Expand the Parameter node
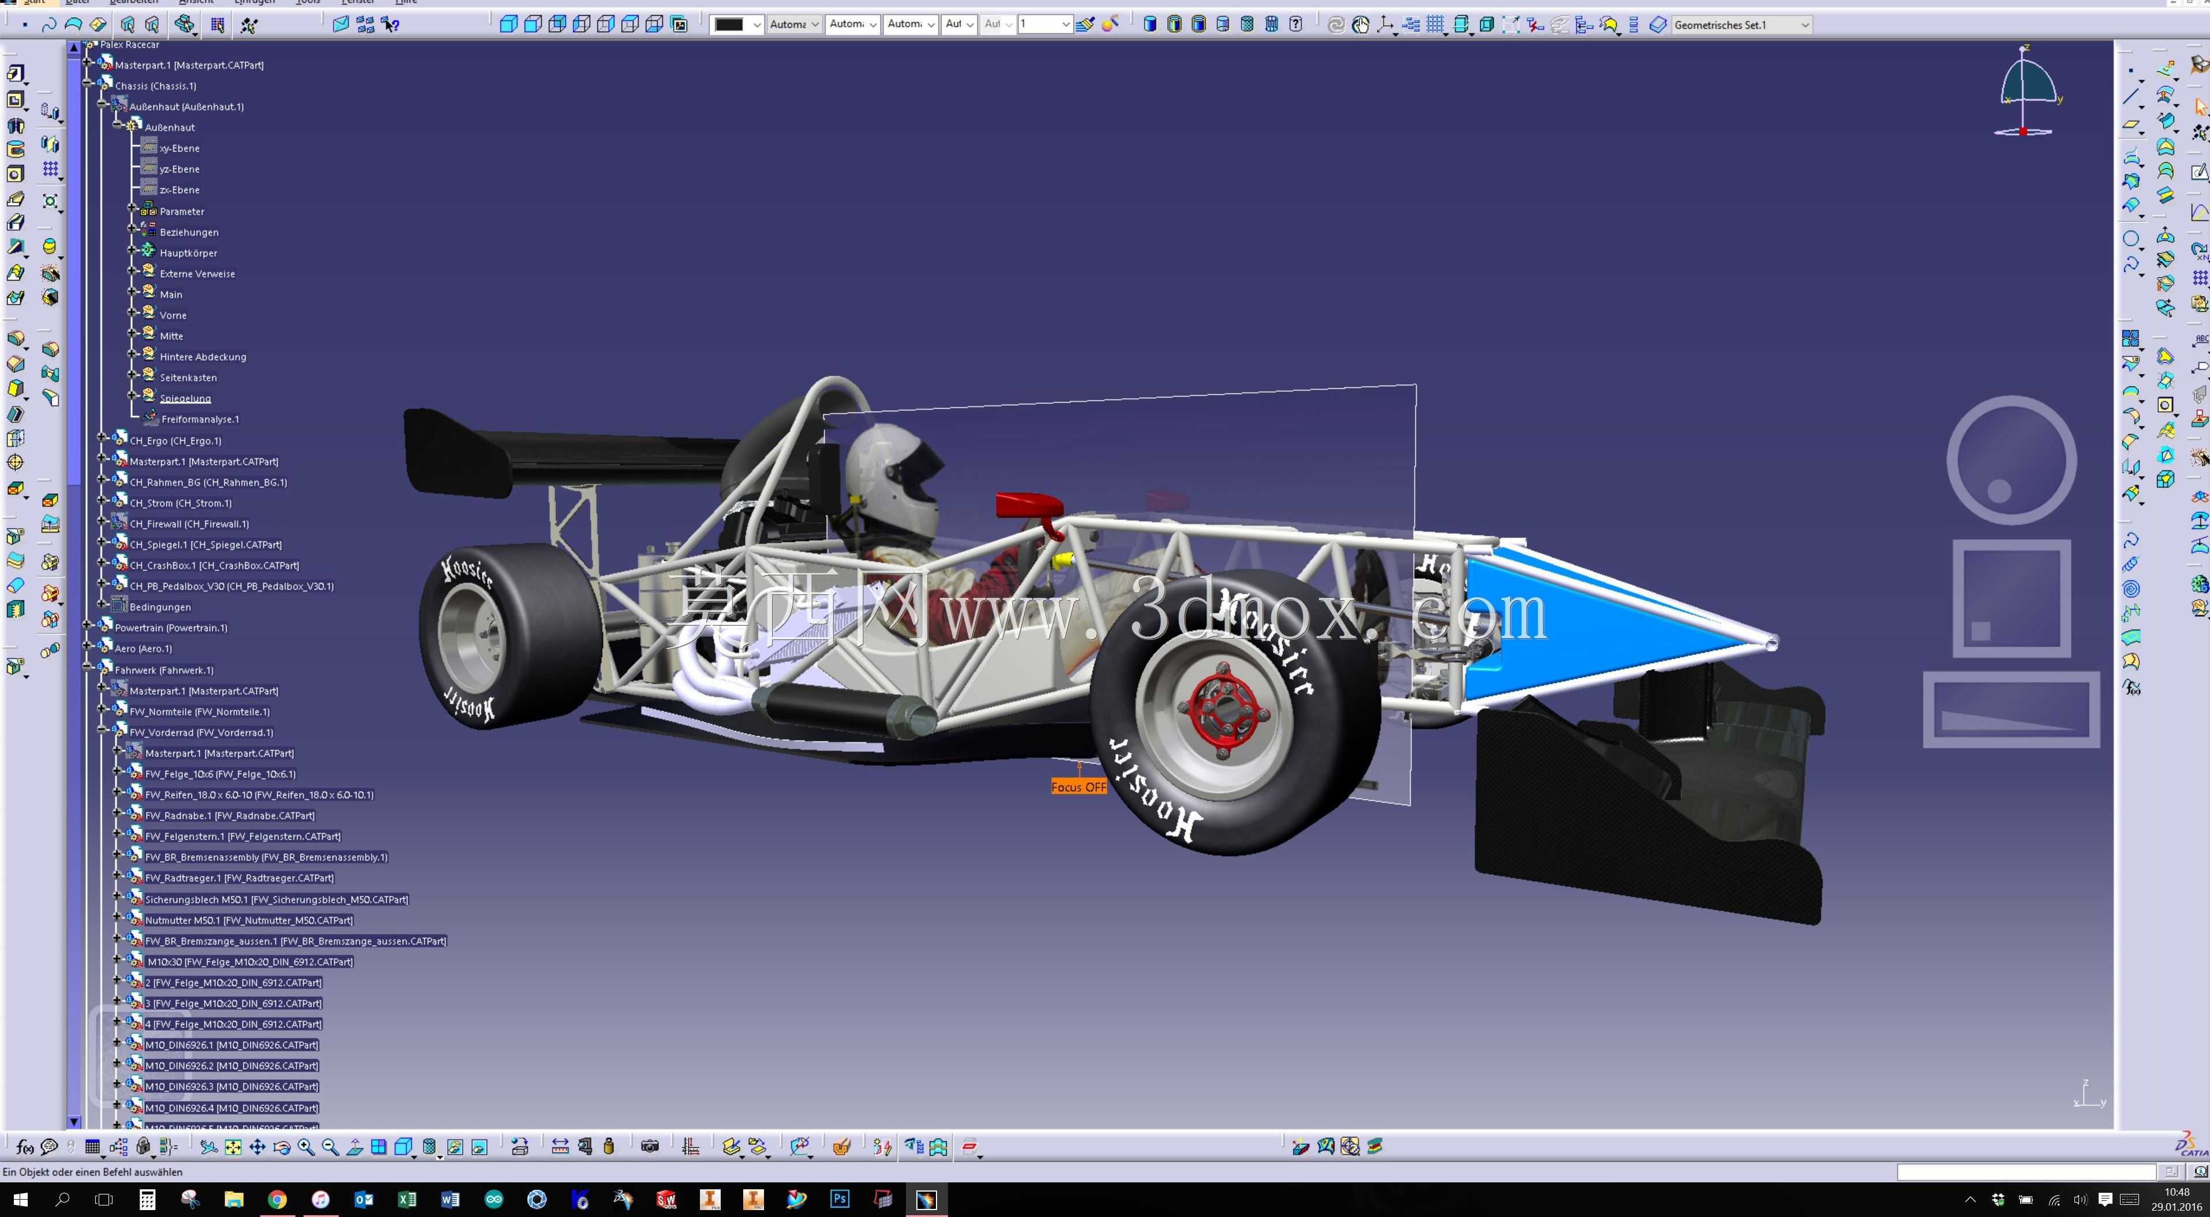The width and height of the screenshot is (2210, 1217). click(132, 208)
